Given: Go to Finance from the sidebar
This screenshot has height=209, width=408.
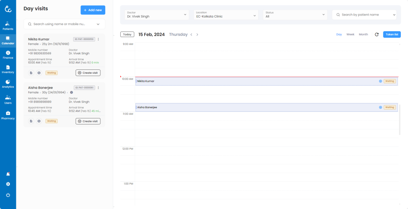Looking at the screenshot, I should (8, 55).
